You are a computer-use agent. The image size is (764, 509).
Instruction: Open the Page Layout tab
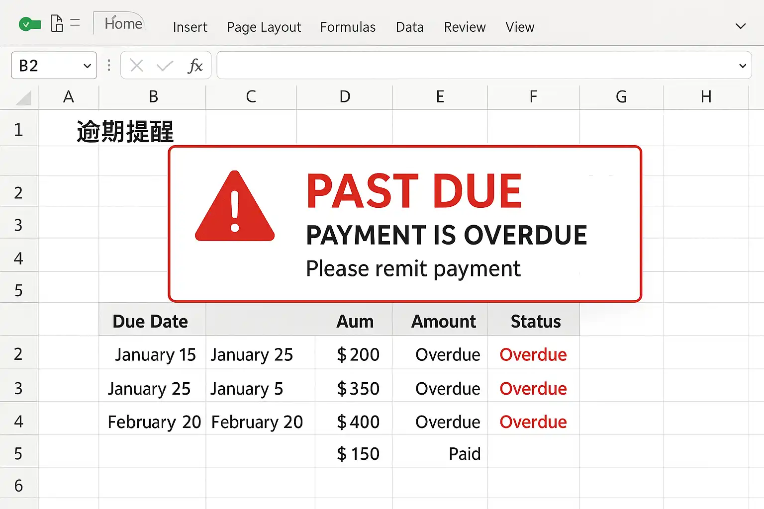264,27
